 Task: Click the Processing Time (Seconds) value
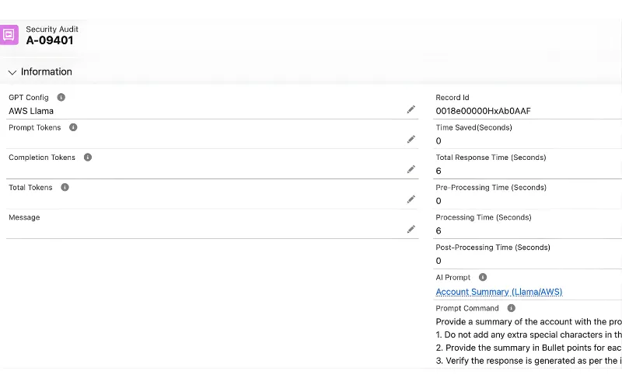pos(439,231)
